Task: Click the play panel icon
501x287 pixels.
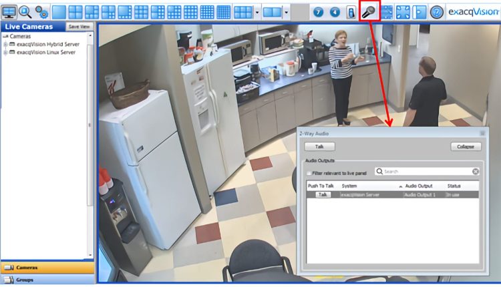Action: (x=420, y=13)
